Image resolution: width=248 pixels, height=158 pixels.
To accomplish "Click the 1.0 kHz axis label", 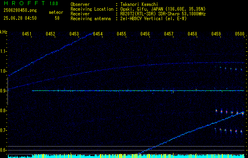I will pos(3,71).
